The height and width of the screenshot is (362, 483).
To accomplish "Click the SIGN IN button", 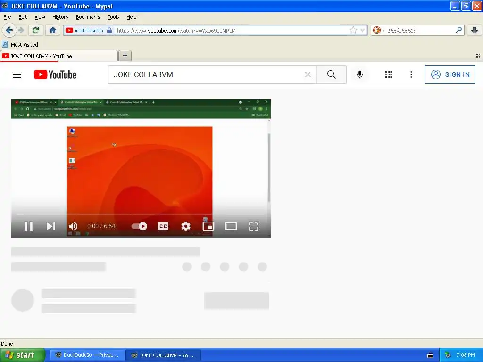I will [450, 74].
